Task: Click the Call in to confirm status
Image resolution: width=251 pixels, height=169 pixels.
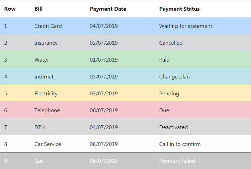Action: point(180,144)
